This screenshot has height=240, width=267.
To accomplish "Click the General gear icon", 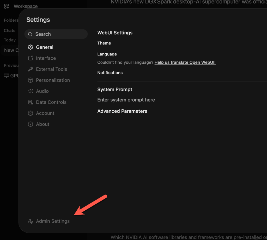I will coord(31,47).
